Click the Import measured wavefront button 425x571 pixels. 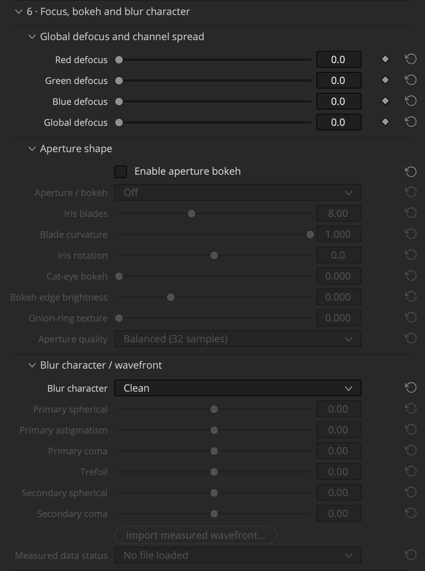[196, 535]
